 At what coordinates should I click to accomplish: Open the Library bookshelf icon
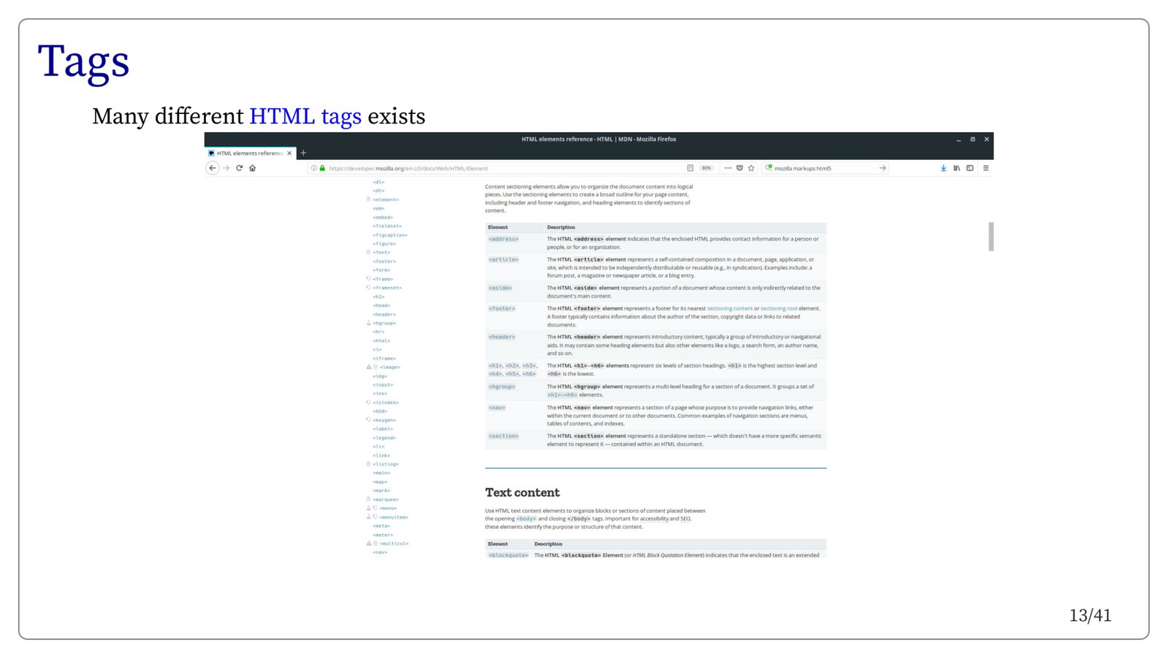click(956, 168)
